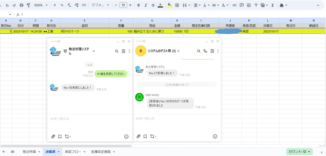Open the font family dropdown
The width and height of the screenshot is (326, 156).
point(100,5)
